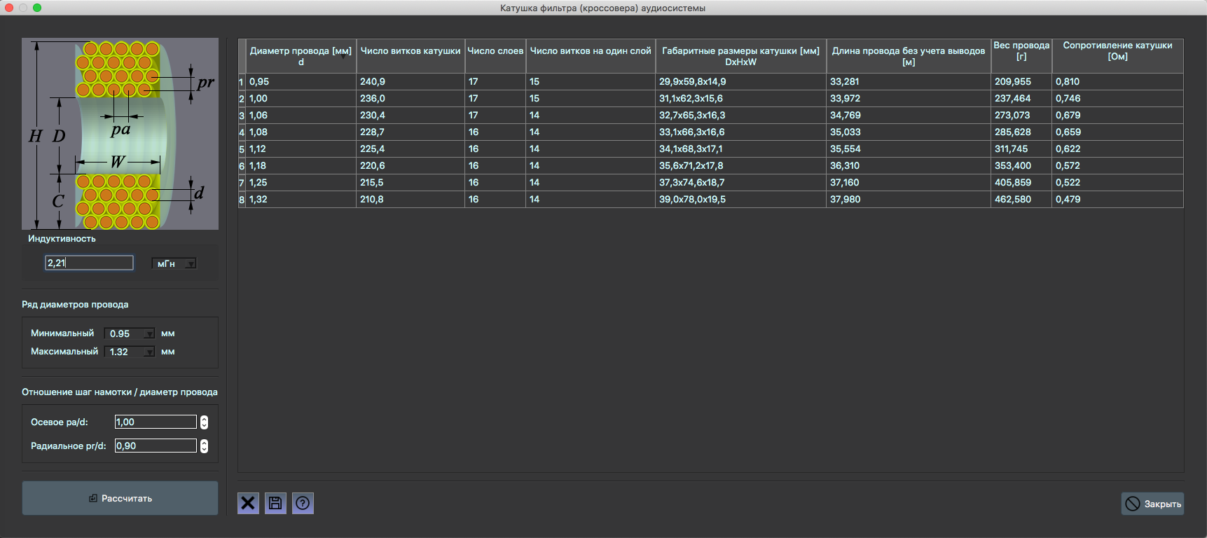Open the Минимальный wire diameter dropdown
The width and height of the screenshot is (1207, 538).
[130, 333]
